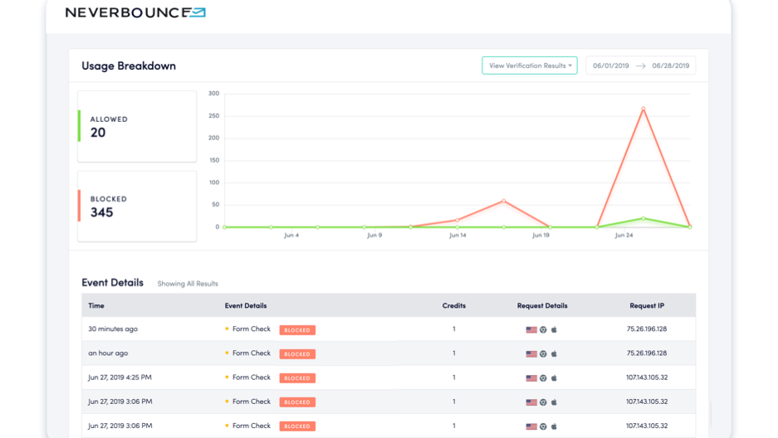Click the Apple icon in the first 3:06 PM row
The height and width of the screenshot is (438, 778).
coord(554,402)
